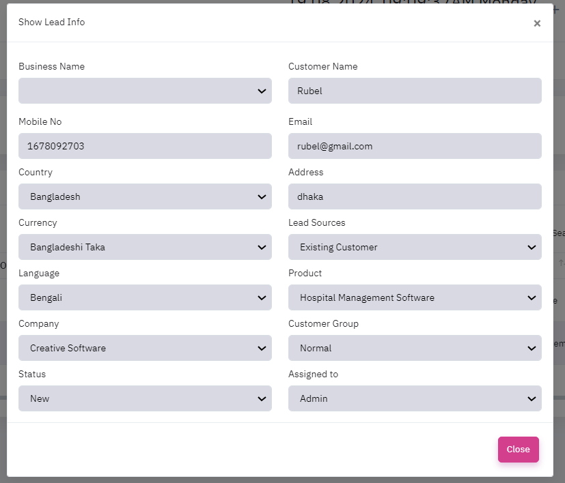Focus the Email field rubel@gmail.com

click(415, 146)
